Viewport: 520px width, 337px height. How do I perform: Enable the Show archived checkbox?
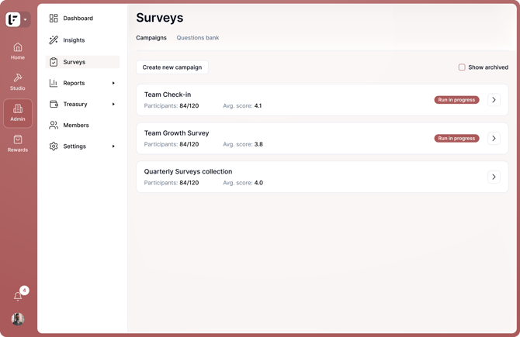(x=462, y=67)
